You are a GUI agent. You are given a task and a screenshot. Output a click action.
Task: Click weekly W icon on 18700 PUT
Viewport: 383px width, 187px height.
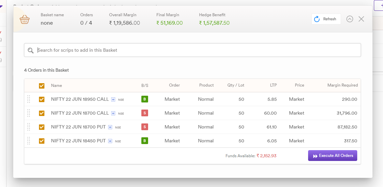(x=110, y=127)
